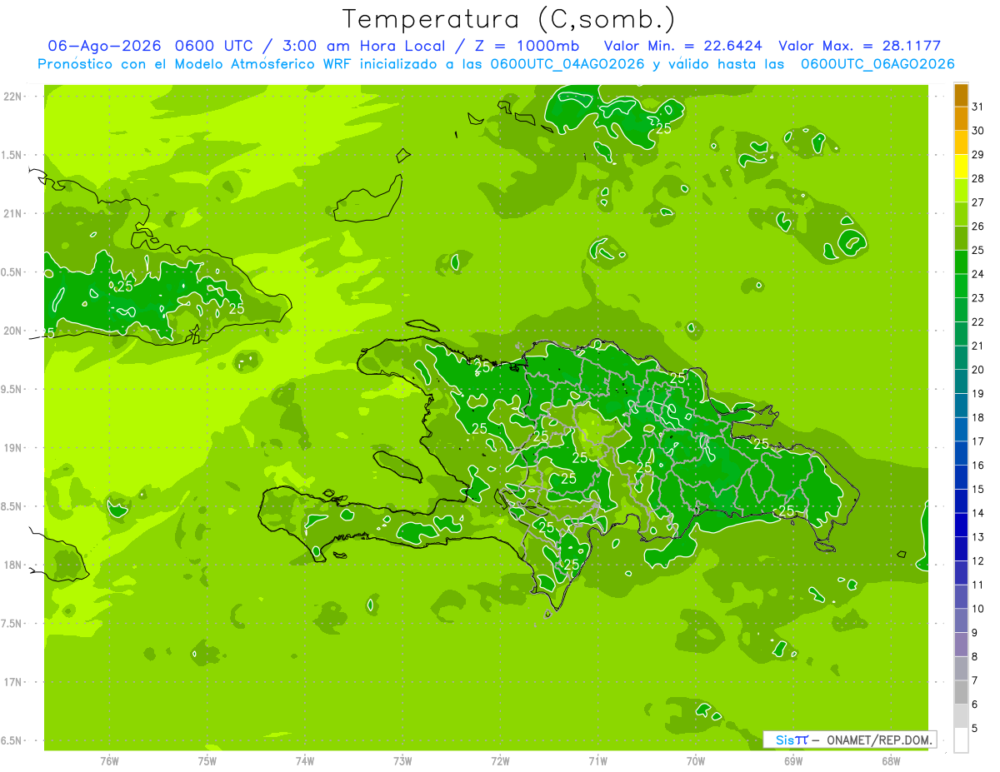Viewport: 1000px width, 772px height.
Task: Click the "22N" latitude label
Action: tap(13, 96)
